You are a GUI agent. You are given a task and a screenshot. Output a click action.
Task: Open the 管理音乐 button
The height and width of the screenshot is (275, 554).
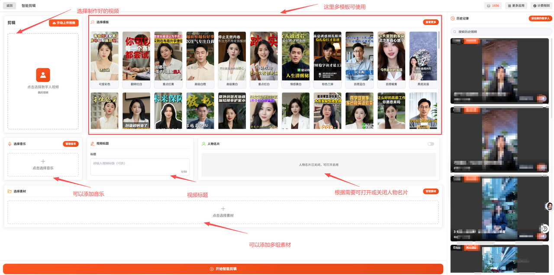[71, 144]
